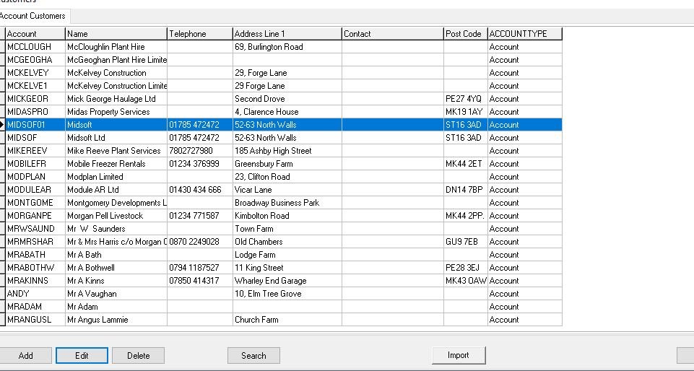Click the Add button
The width and height of the screenshot is (694, 371).
25,356
